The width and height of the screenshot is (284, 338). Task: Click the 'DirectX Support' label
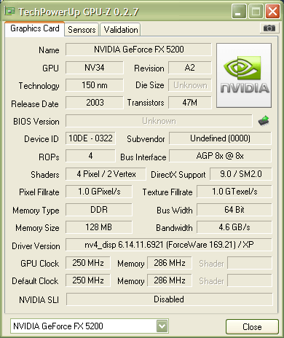coord(178,175)
